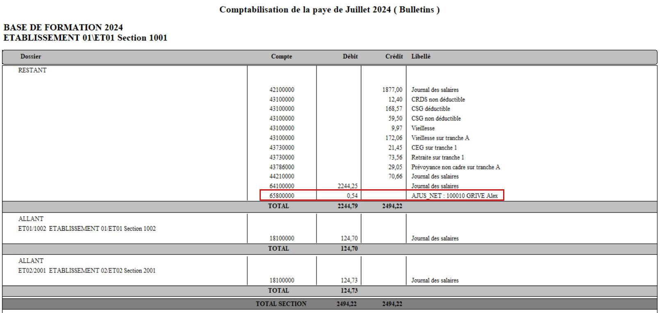
Task: Select 'CEG sur tranche 1' label
Action: click(434, 148)
